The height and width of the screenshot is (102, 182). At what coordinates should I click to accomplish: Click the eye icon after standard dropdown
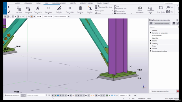click(x=135, y=95)
